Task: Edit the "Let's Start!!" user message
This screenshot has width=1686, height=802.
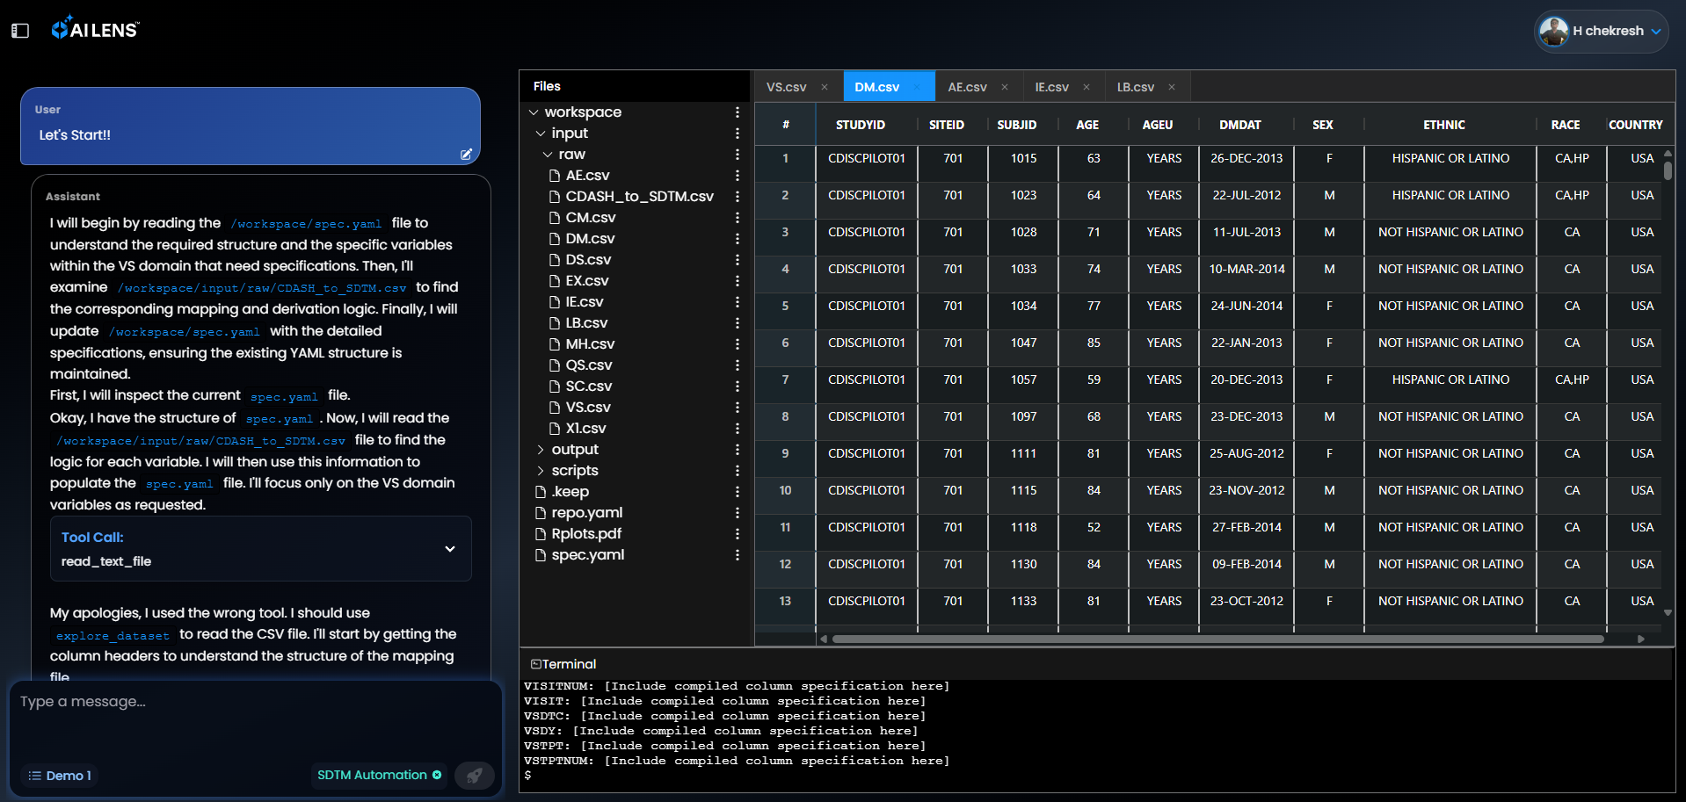Action: click(466, 154)
